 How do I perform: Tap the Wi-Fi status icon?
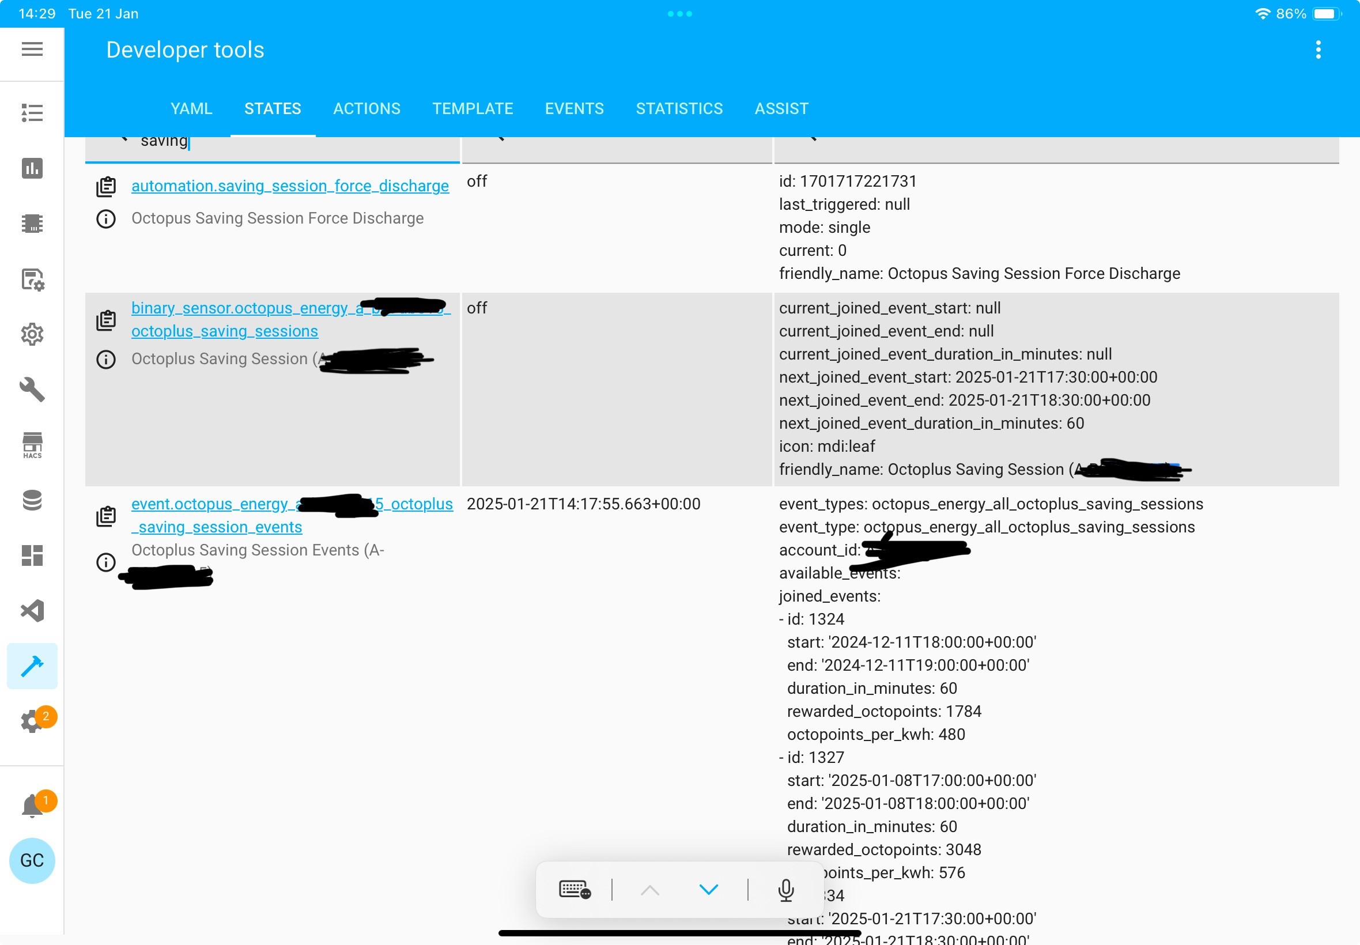pyautogui.click(x=1263, y=14)
